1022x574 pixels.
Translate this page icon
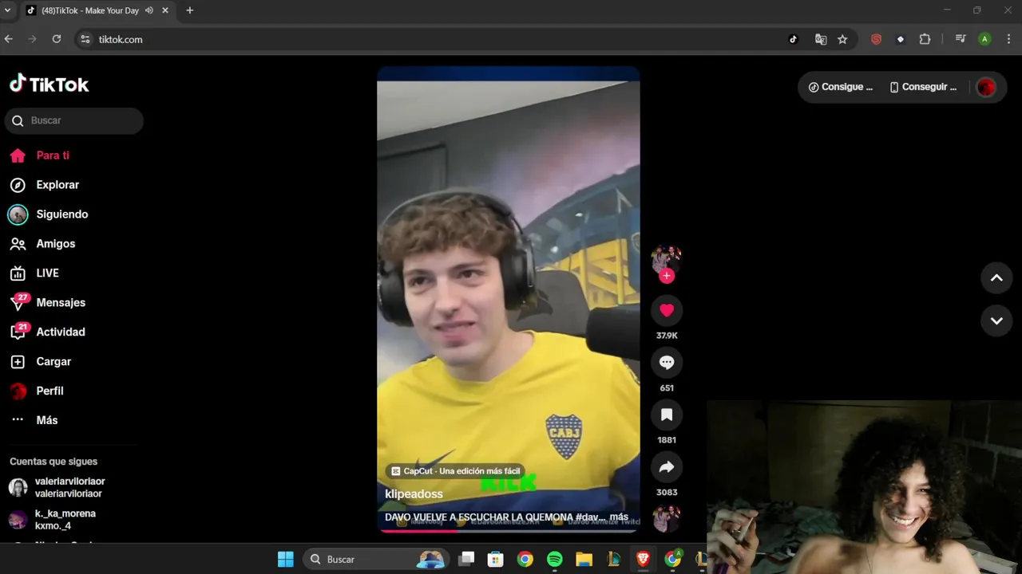coord(820,39)
